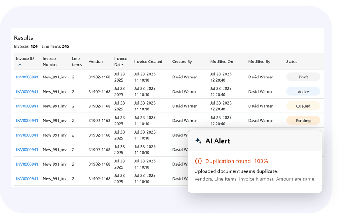Open the invoice link in the Pending row
342x219 pixels.
pyautogui.click(x=27, y=121)
